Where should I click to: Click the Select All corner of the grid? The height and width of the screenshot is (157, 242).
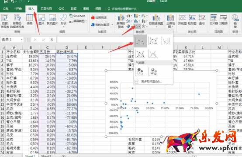[3, 47]
